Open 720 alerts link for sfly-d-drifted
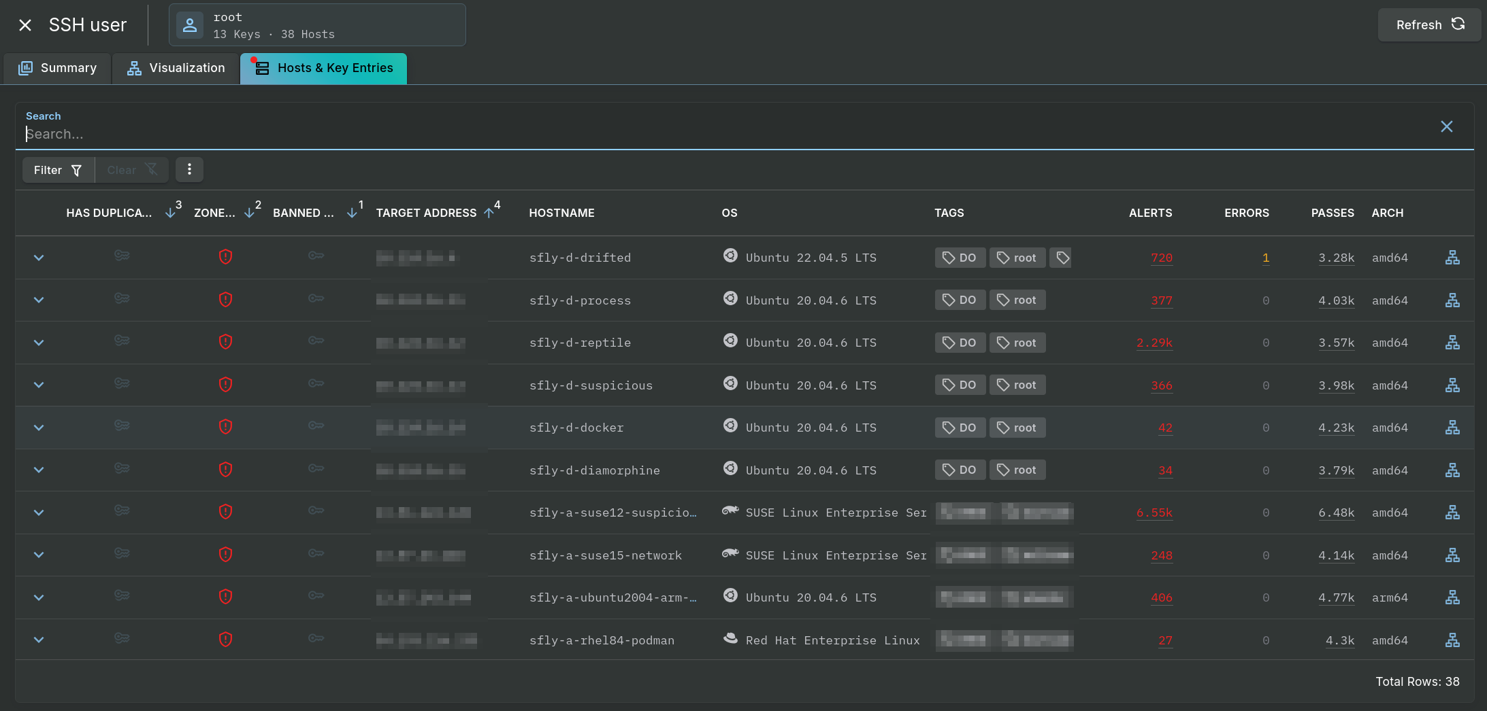This screenshot has width=1487, height=711. click(1162, 258)
